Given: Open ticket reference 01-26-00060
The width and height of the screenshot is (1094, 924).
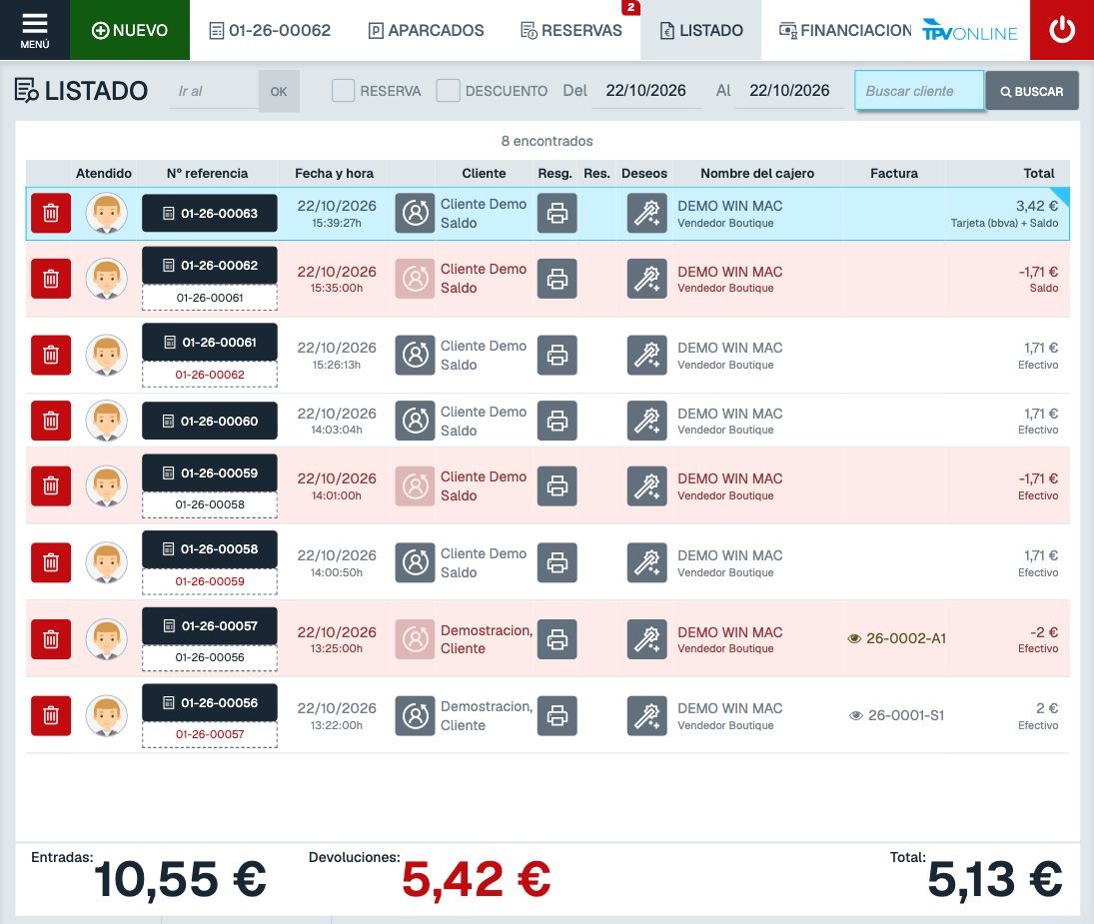Looking at the screenshot, I should (210, 422).
